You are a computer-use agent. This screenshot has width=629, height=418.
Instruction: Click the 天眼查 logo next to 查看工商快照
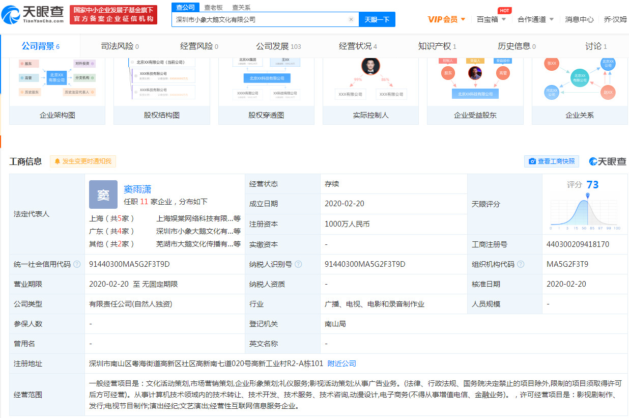pyautogui.click(x=608, y=161)
